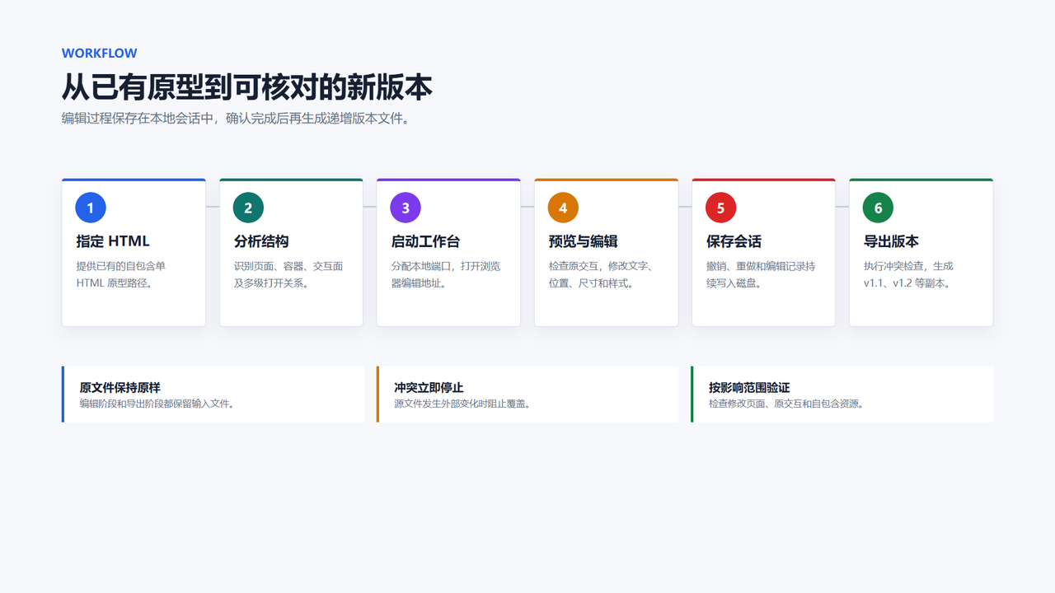Click description 撤销、重做和编辑记录持续写入磁盘
1055x593 pixels.
click(761, 274)
